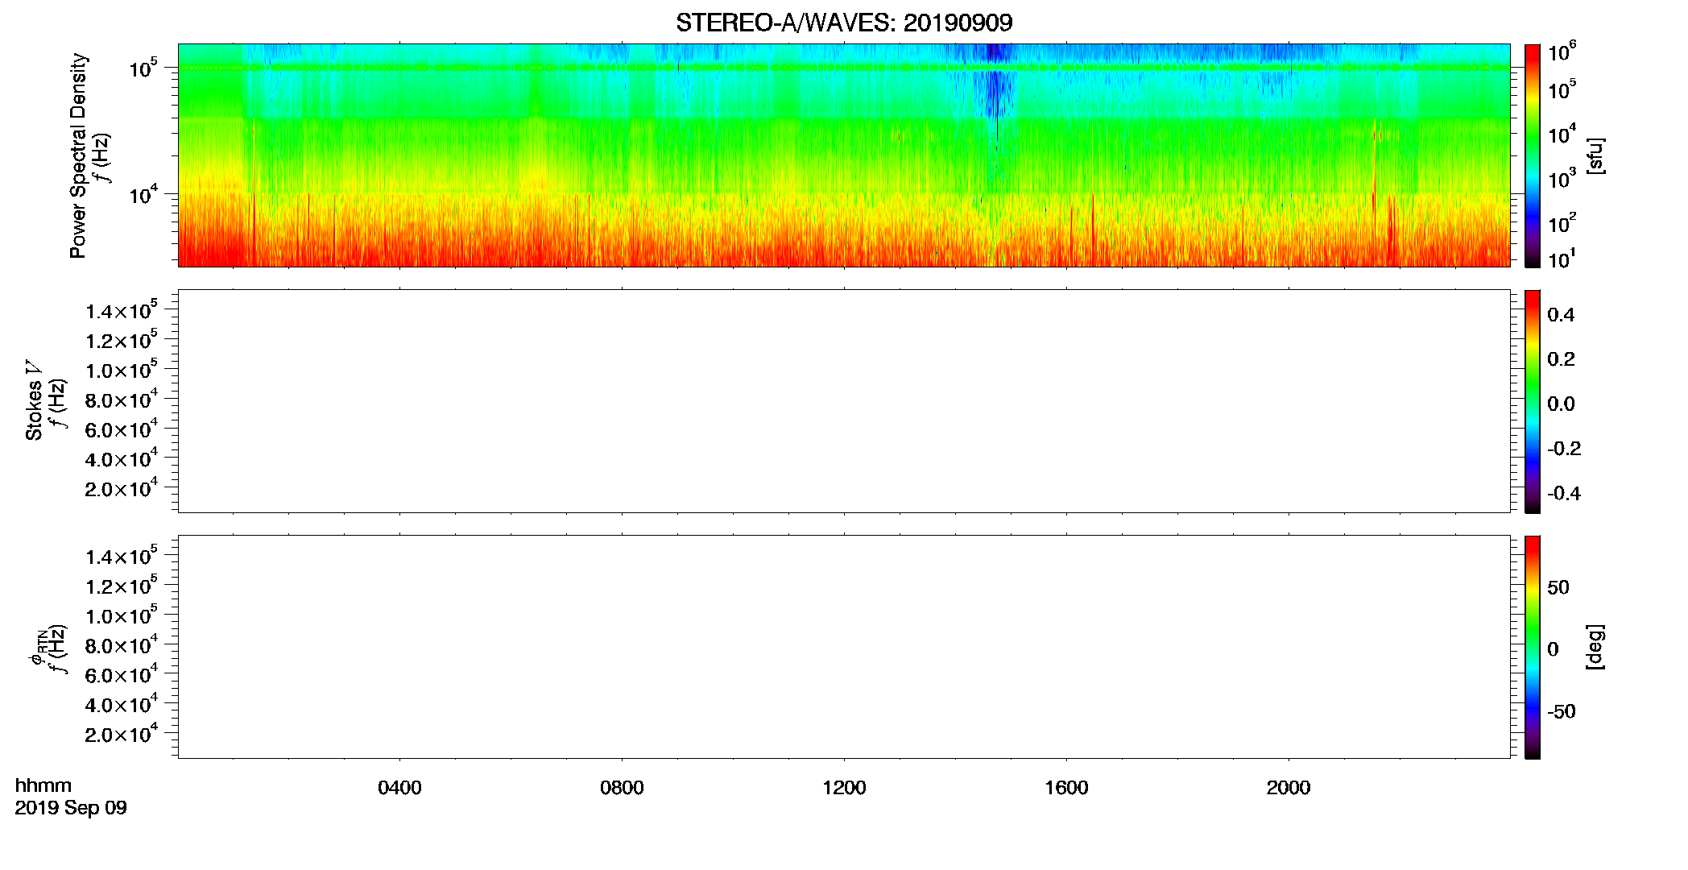Click the Power Spectral Density axis label
This screenshot has height=870, width=1688.
(x=78, y=155)
